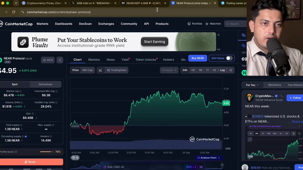
Task: Select the Derivatives tab
Action: (x=45, y=84)
